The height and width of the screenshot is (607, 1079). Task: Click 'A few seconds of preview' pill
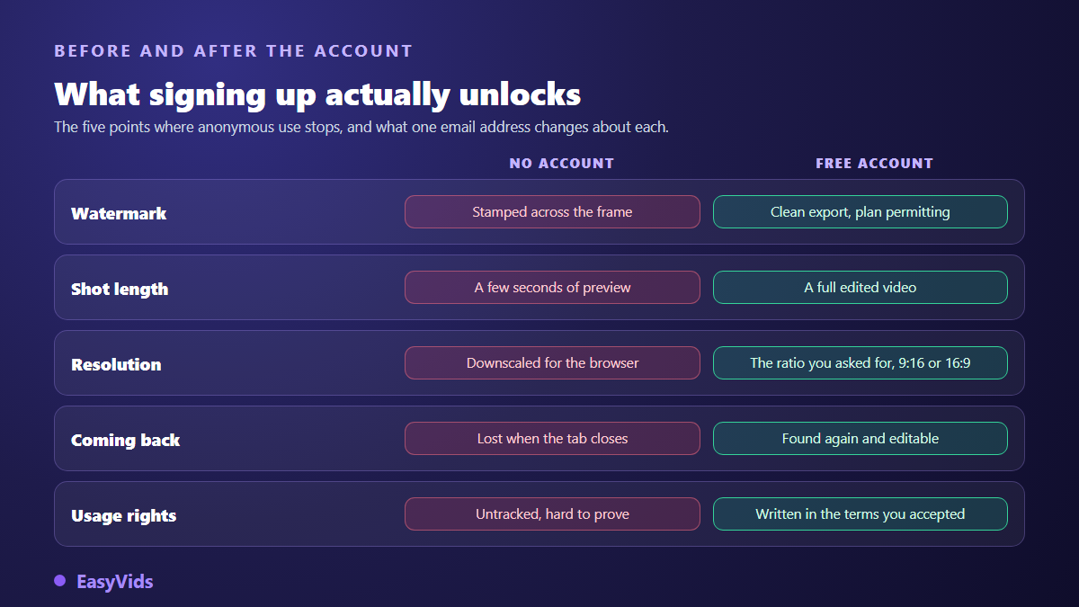point(552,288)
